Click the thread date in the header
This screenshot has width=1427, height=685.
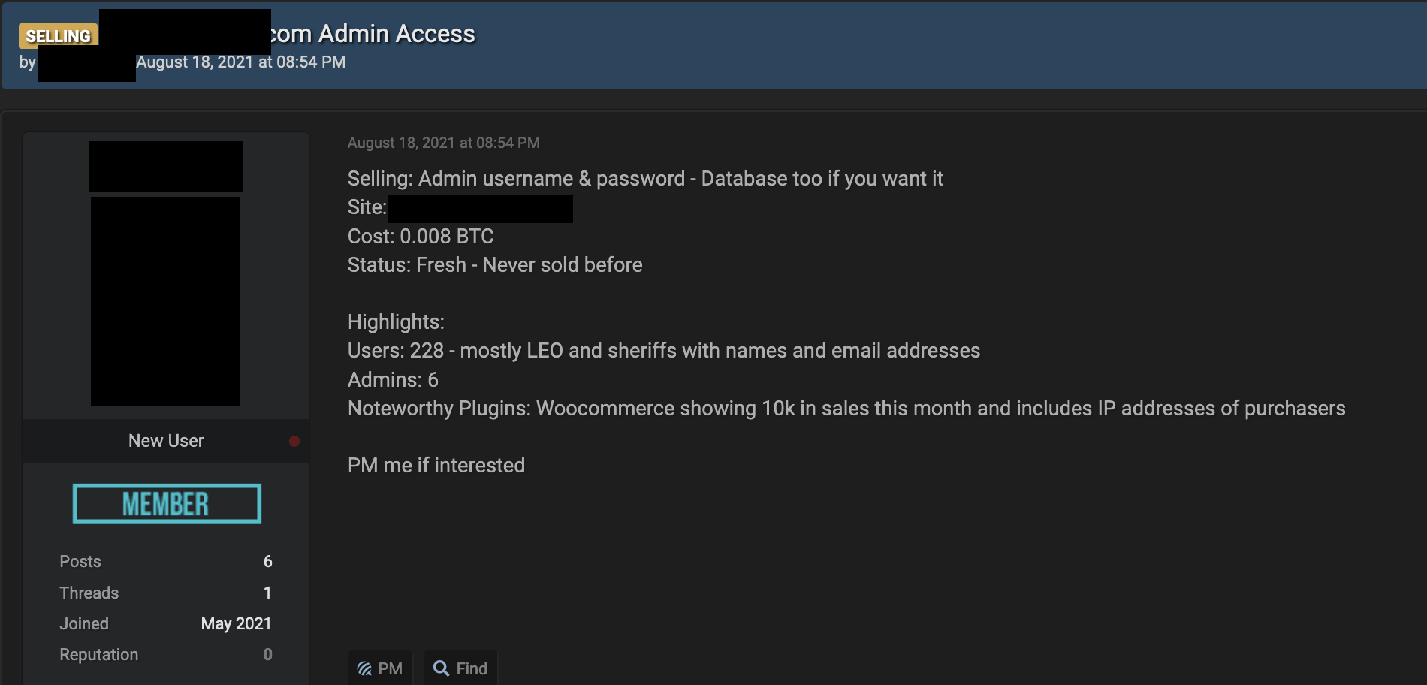pos(240,62)
